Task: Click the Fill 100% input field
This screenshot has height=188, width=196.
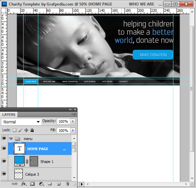Action: tap(63, 131)
